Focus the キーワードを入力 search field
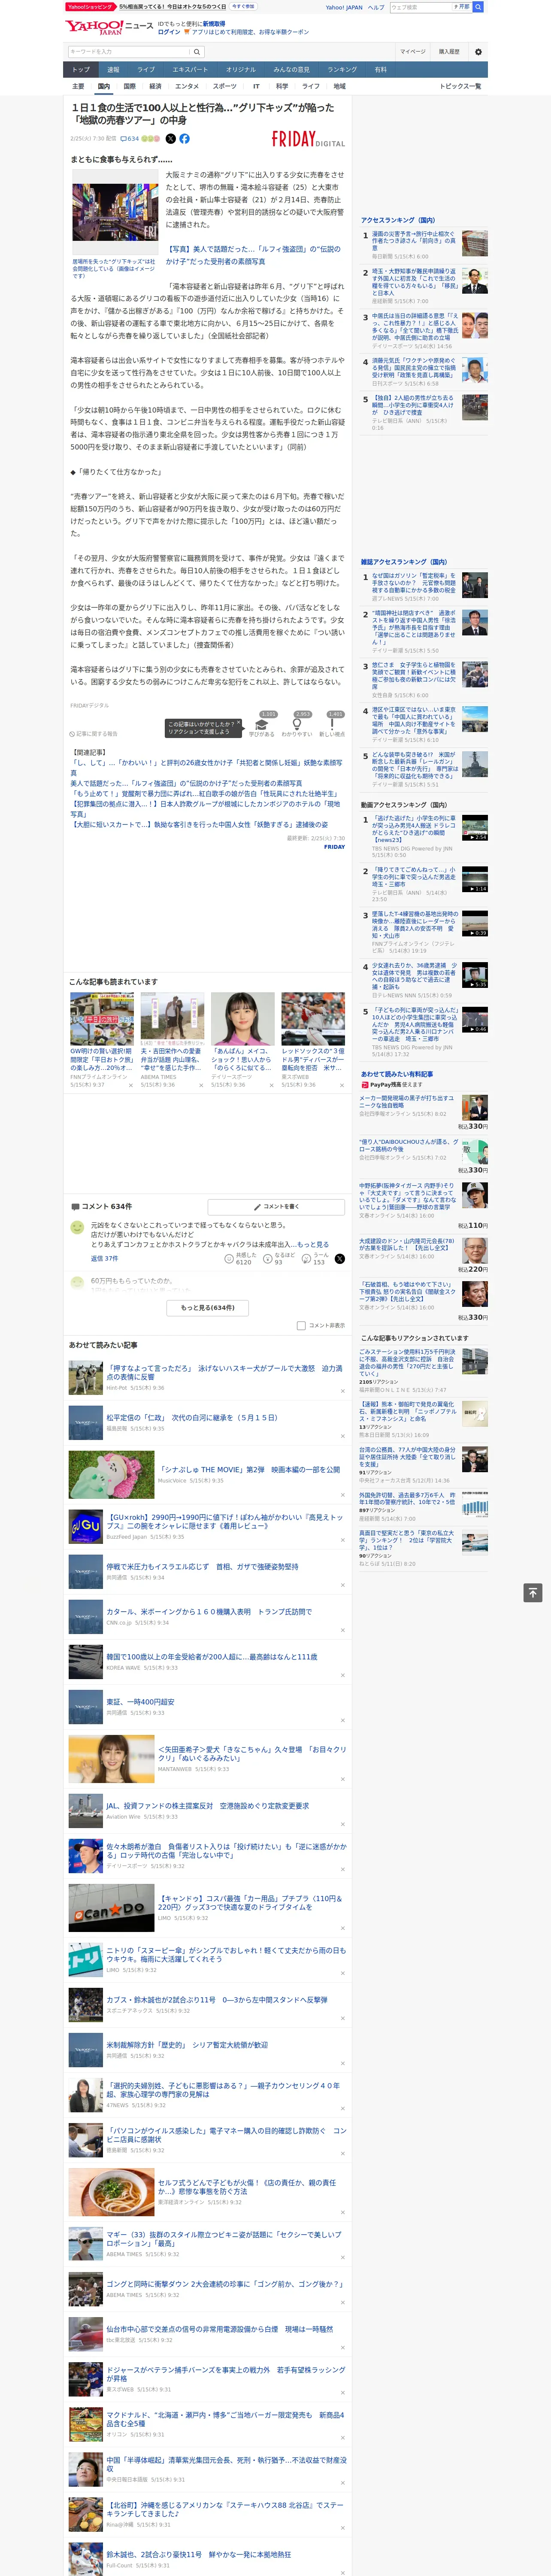 coord(128,51)
